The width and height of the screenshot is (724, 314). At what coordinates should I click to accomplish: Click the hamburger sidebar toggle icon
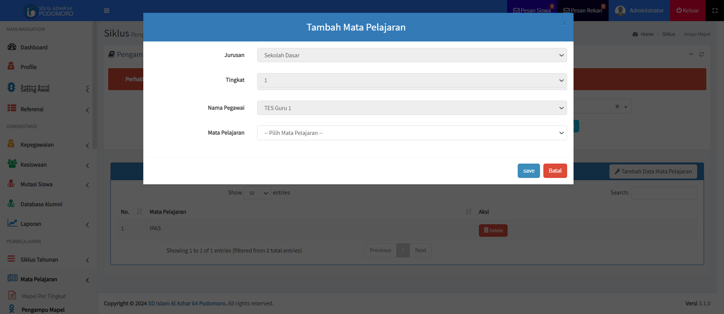[107, 11]
